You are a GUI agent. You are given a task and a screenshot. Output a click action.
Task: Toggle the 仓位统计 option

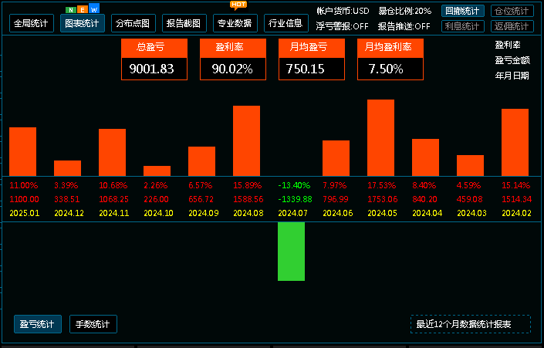click(x=509, y=12)
